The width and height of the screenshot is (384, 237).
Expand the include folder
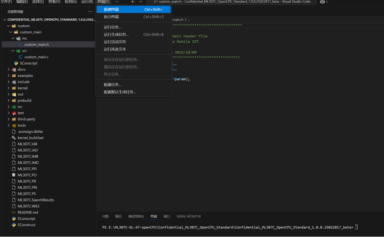point(8,82)
